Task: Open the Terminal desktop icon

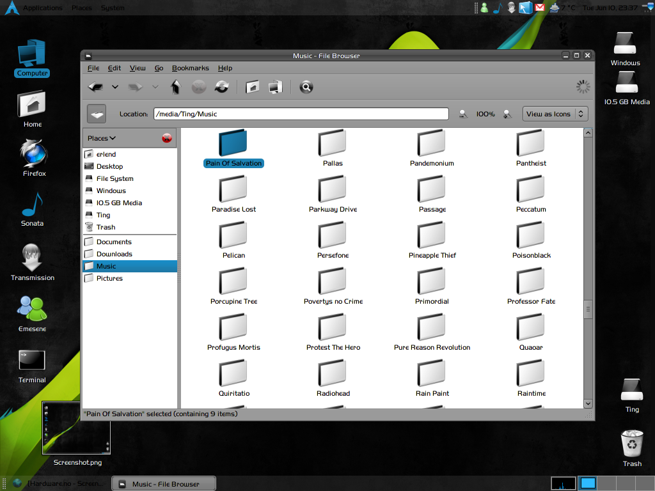Action: click(32, 366)
